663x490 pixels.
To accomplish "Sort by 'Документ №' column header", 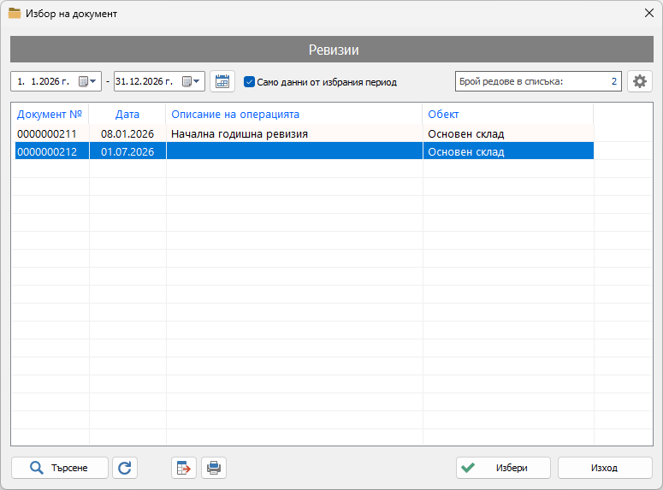I will pos(50,114).
